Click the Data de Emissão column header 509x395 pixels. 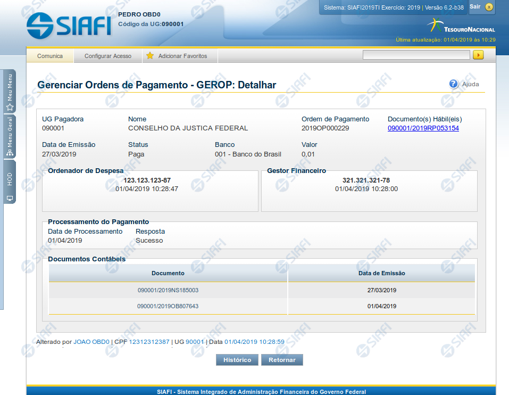[x=381, y=273]
